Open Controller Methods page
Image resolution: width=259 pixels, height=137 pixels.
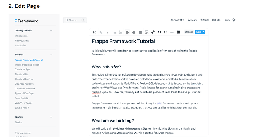(25, 89)
